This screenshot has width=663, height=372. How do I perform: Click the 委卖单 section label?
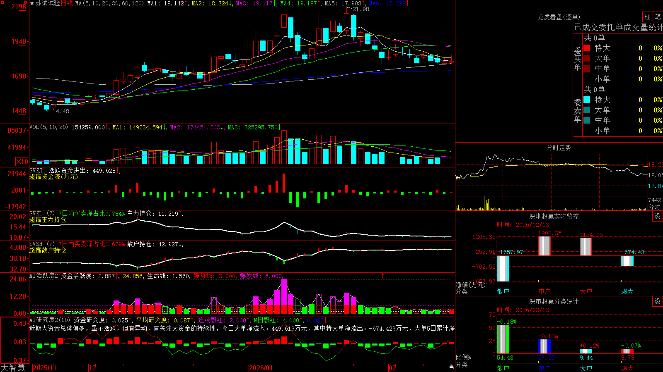tap(578, 111)
